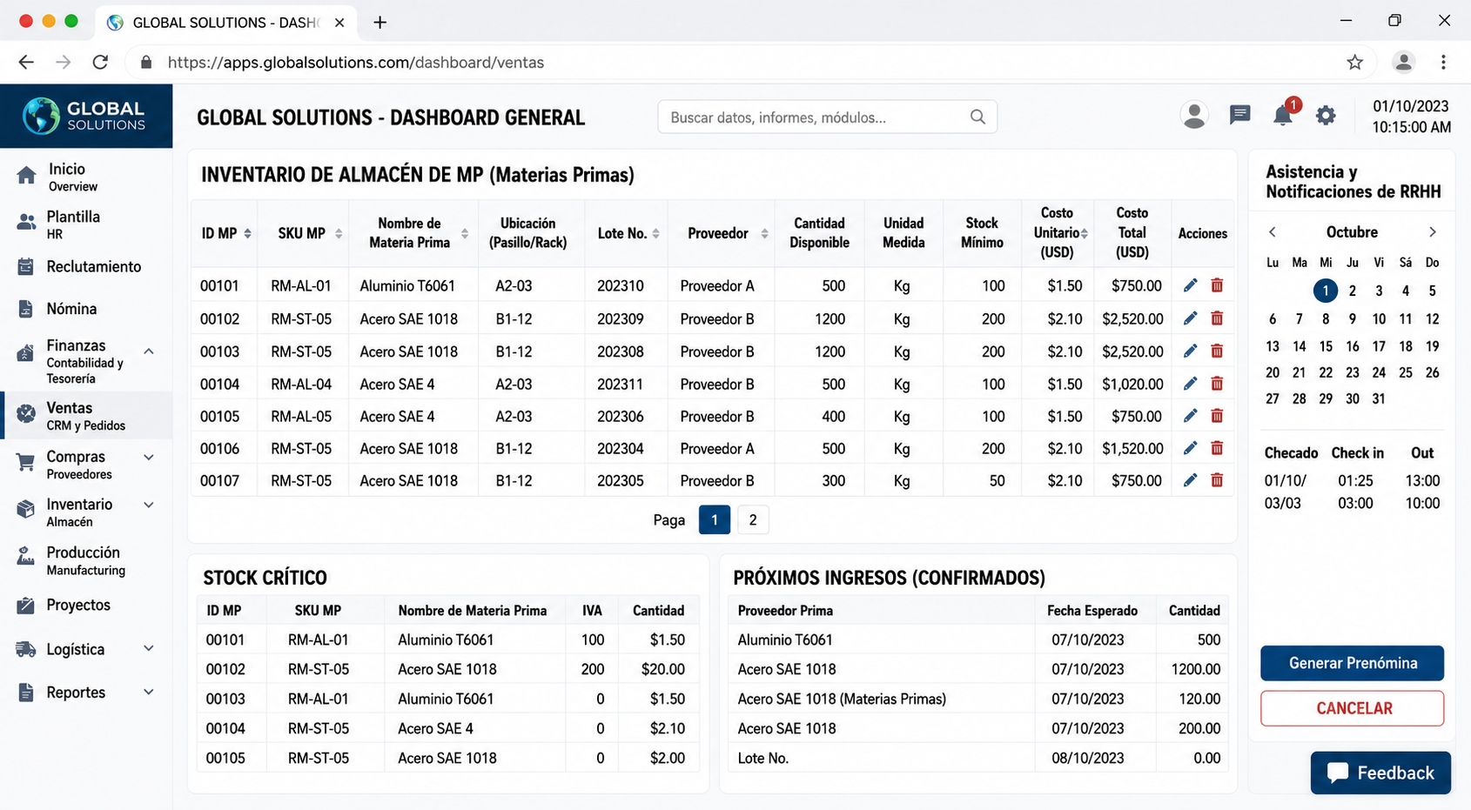Viewport: 1471px width, 810px height.
Task: Open Producción Manufacturing menu item
Action: tap(86, 560)
